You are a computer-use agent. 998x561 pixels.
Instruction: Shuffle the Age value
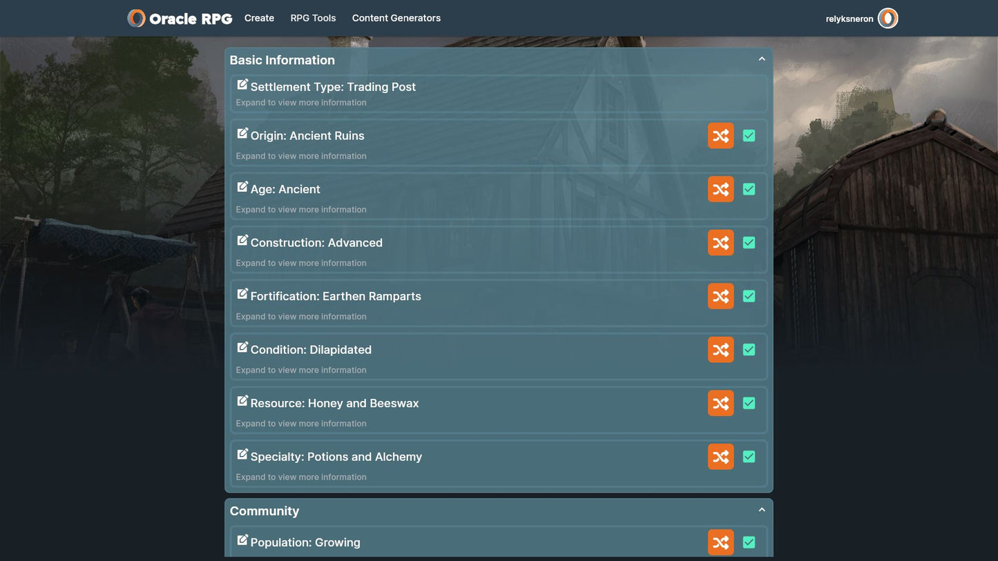pos(720,189)
